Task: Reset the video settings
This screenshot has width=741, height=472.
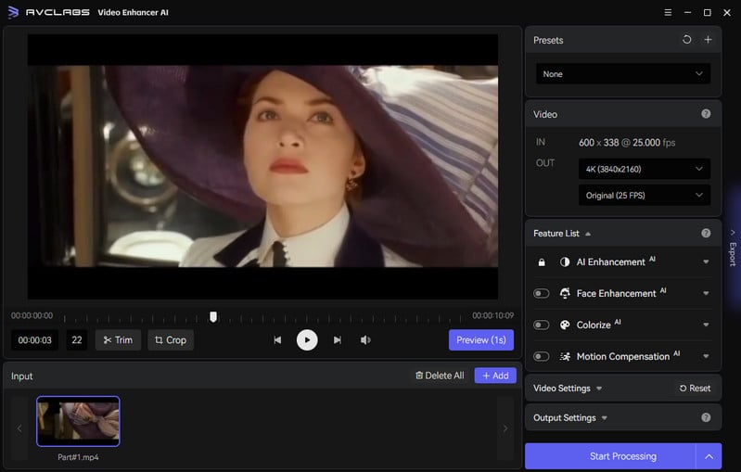Action: (x=695, y=389)
